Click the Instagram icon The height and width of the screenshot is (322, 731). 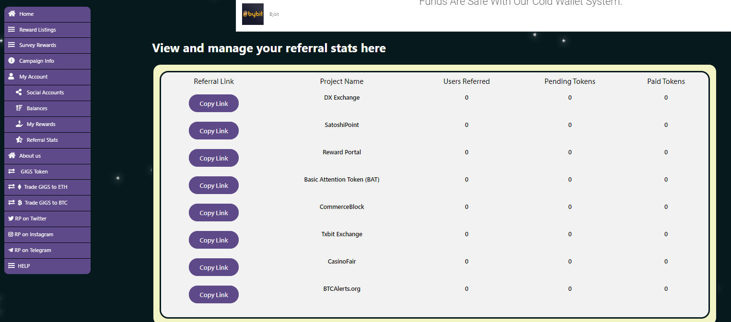11,234
